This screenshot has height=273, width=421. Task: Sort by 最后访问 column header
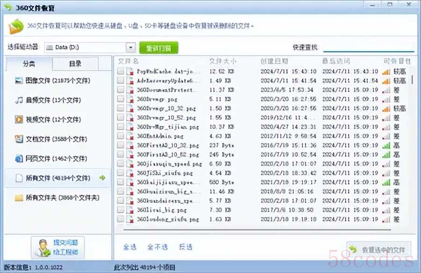coord(336,62)
